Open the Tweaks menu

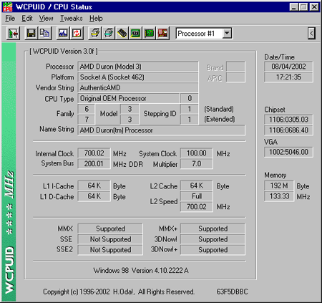click(x=71, y=19)
